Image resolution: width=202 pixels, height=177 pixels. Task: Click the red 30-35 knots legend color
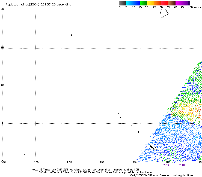tap(165, 3)
